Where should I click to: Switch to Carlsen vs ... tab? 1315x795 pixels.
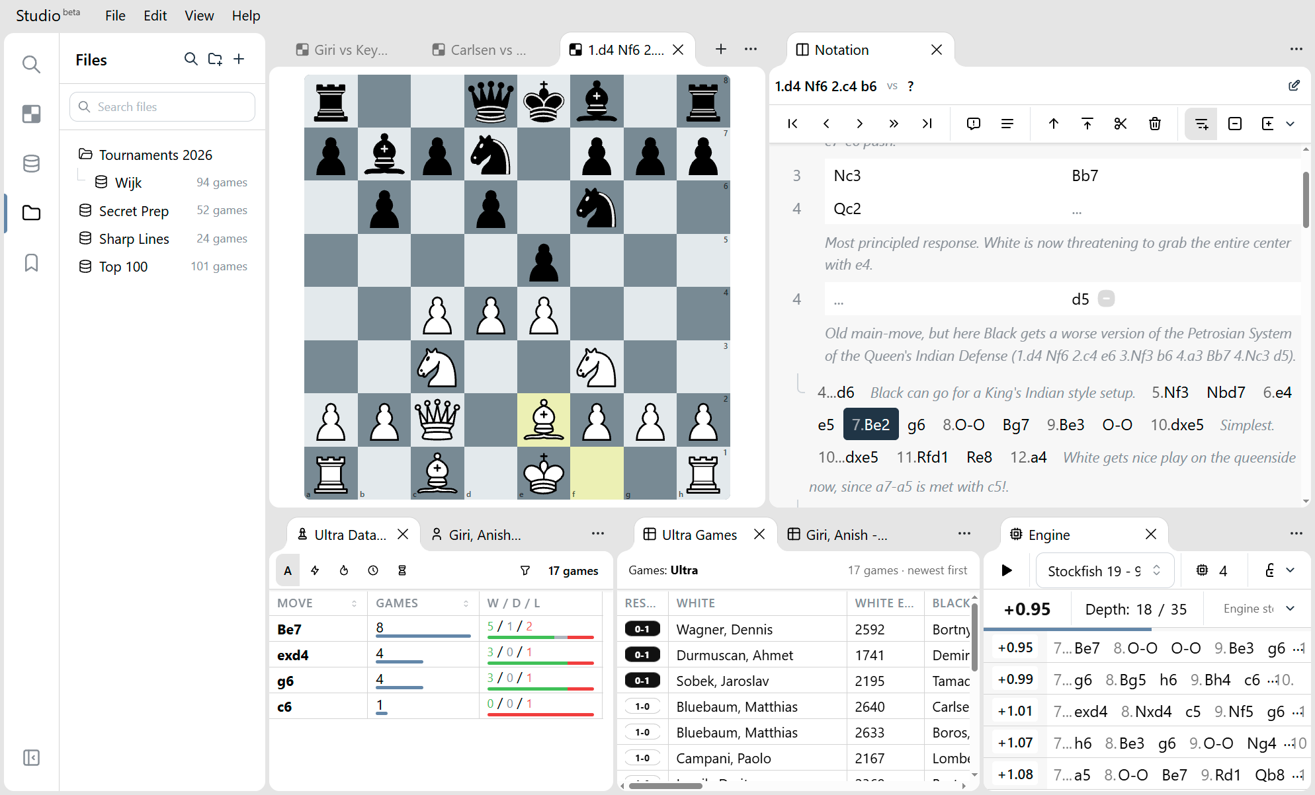click(x=480, y=50)
